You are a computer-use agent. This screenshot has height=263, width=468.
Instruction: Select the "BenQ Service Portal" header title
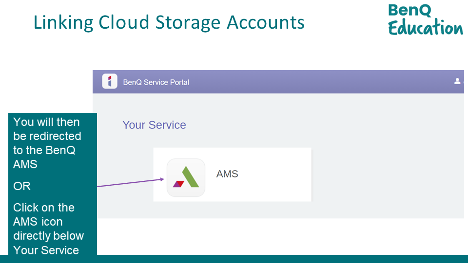(x=156, y=82)
